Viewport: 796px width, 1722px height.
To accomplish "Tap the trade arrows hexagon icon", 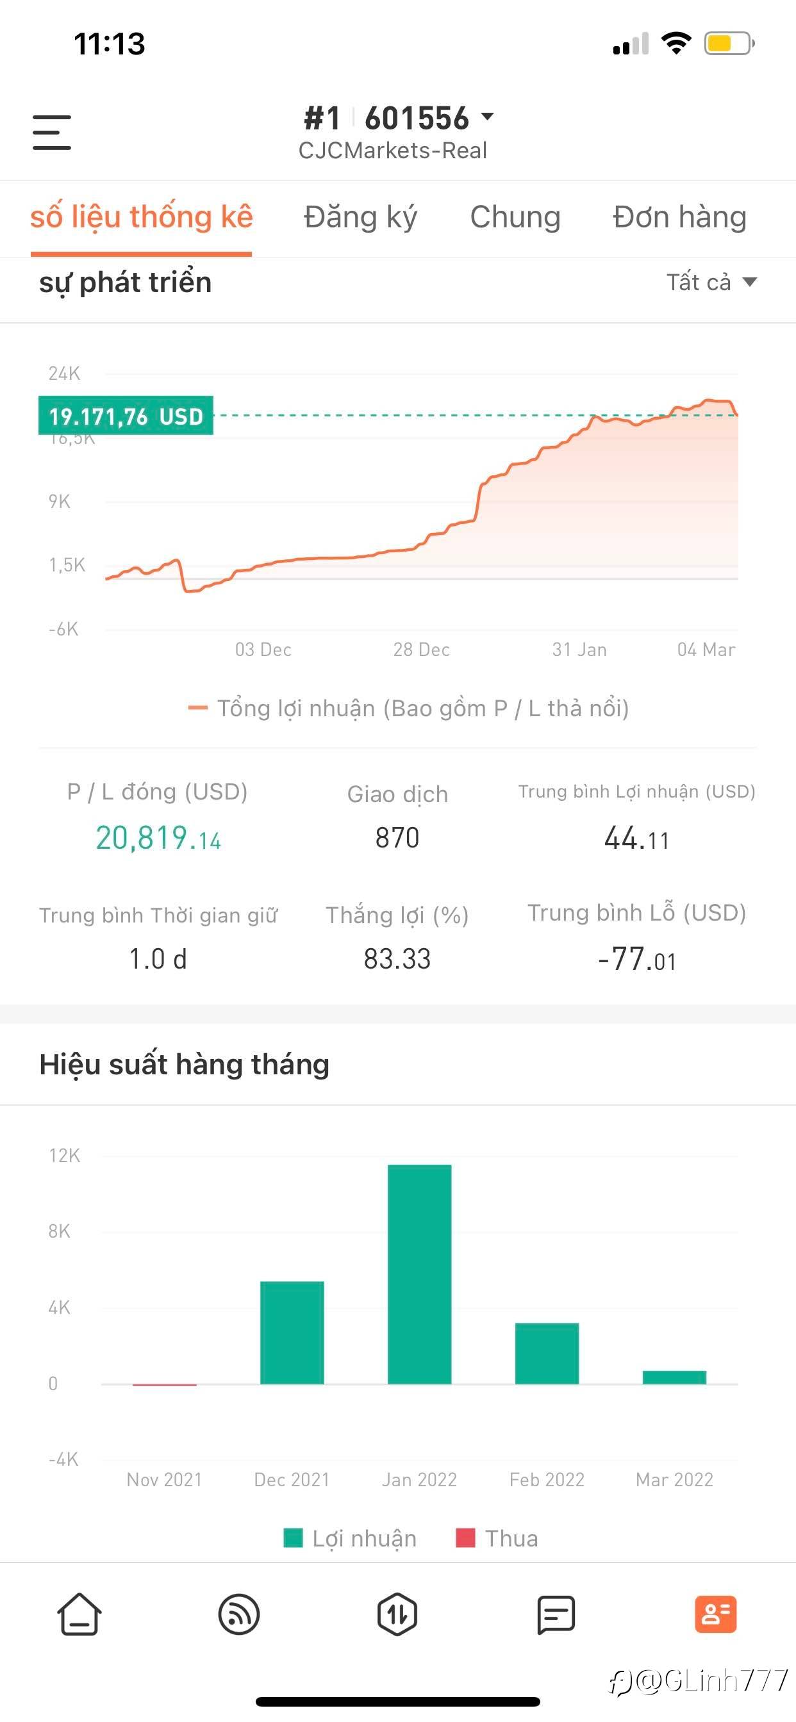I will 397,1614.
